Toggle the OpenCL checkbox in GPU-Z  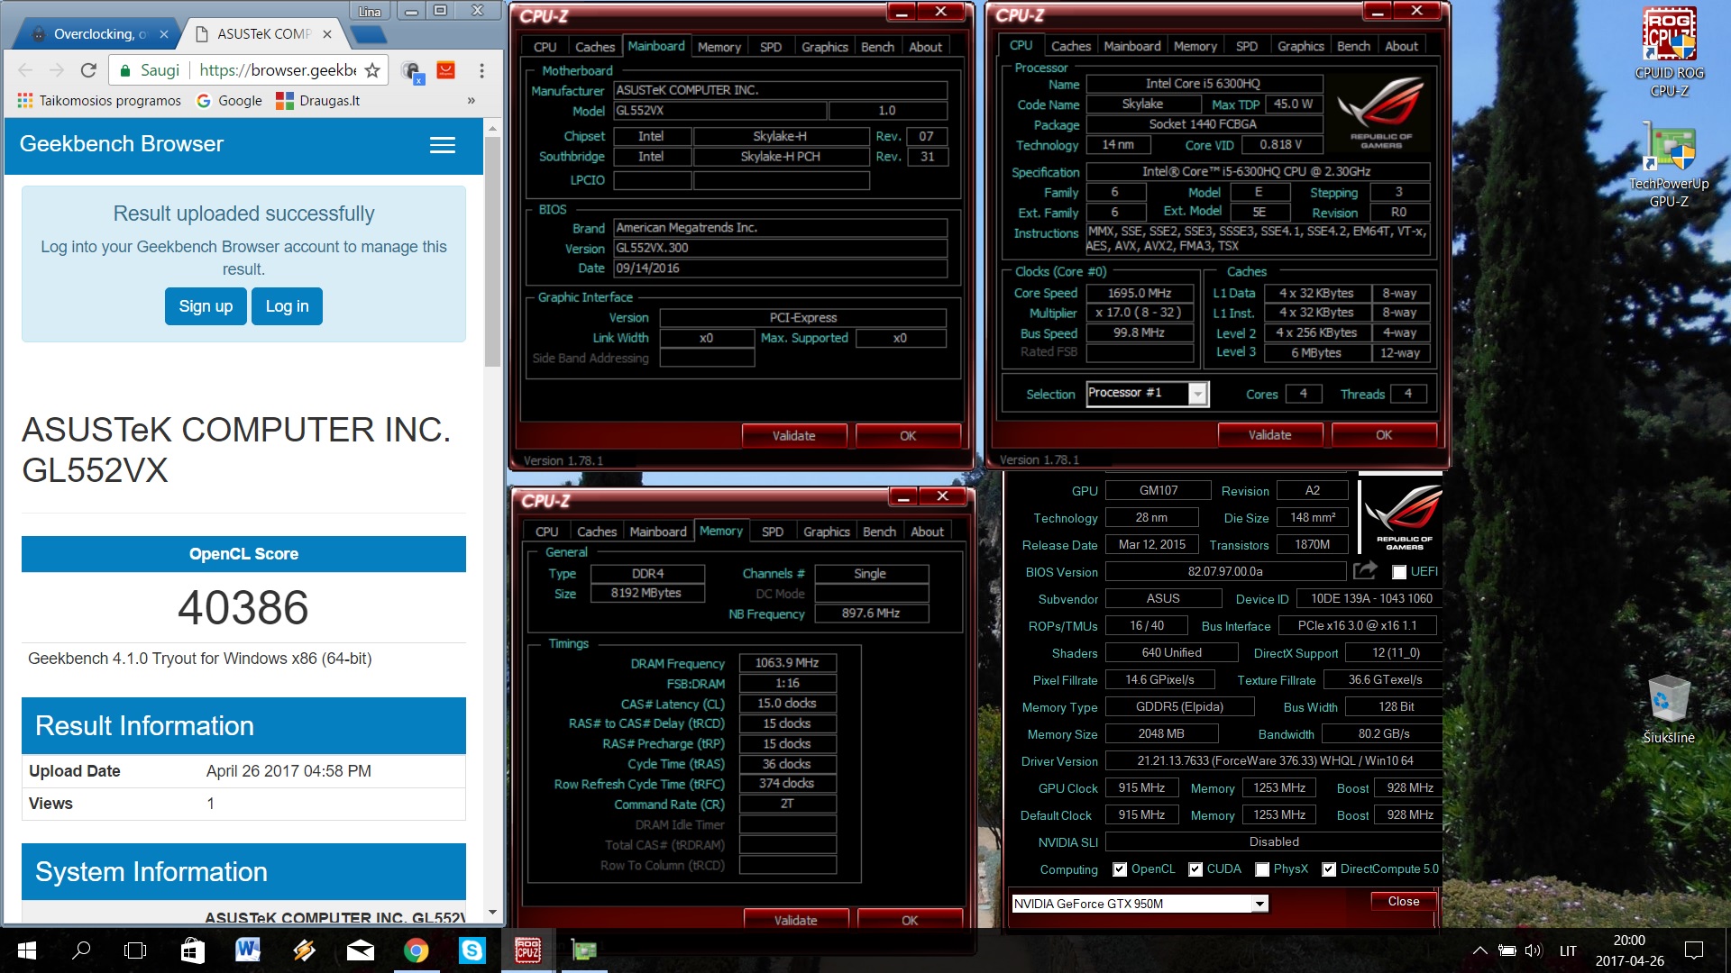coord(1120,869)
